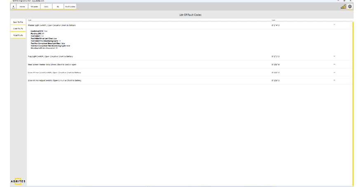Go back using the Back arrow icon
364x187 pixels.
tap(13, 7)
